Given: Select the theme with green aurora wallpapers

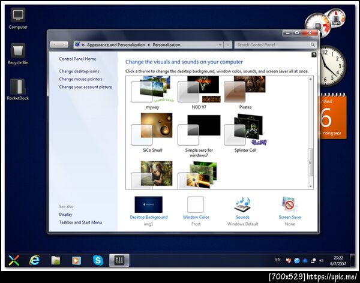Looking at the screenshot, I should point(198,174).
